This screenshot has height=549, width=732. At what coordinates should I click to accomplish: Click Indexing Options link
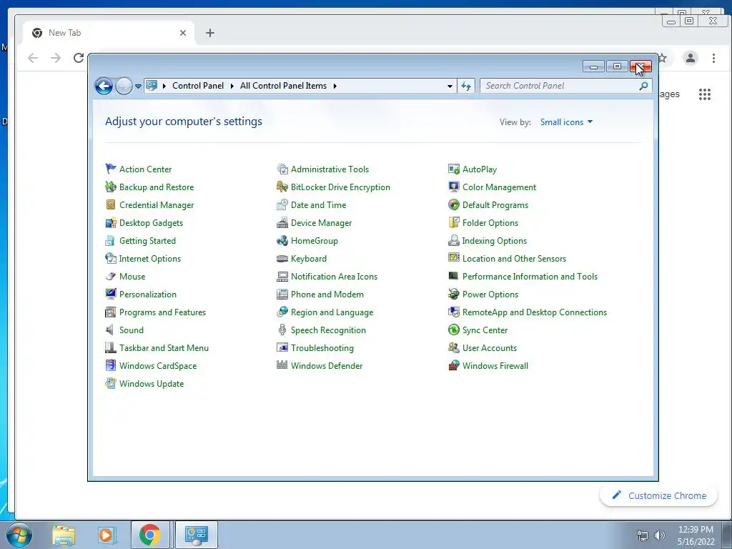(495, 240)
